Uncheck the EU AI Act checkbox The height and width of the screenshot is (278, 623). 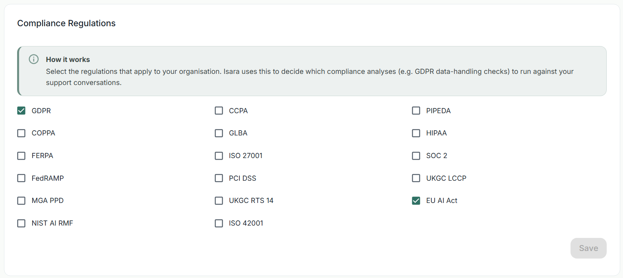point(416,201)
